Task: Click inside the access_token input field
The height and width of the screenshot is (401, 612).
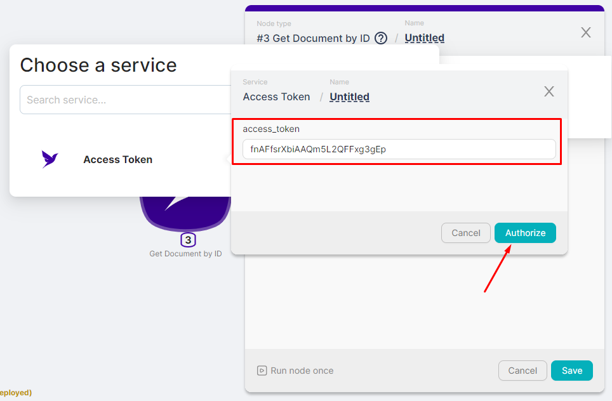Action: [399, 149]
